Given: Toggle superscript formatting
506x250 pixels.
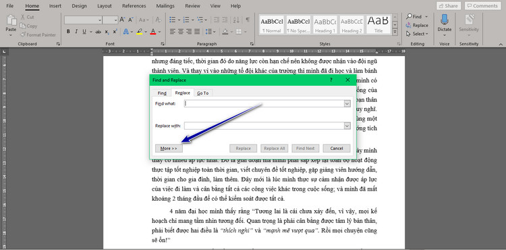Looking at the screenshot, I should (115, 32).
